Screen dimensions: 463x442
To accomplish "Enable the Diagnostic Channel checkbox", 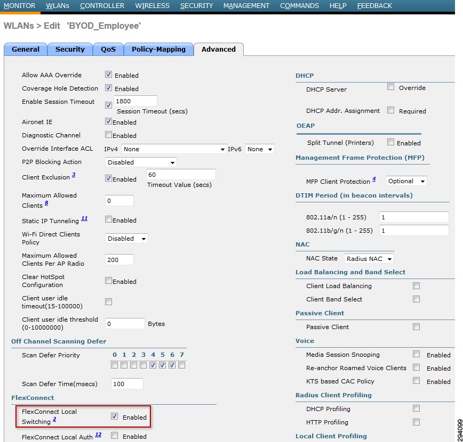I will tap(108, 135).
